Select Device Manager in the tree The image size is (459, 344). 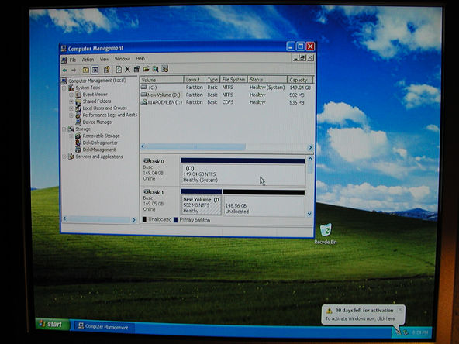[98, 122]
